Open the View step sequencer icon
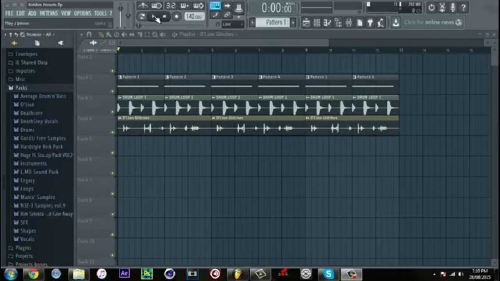500x281 pixels. point(317,23)
